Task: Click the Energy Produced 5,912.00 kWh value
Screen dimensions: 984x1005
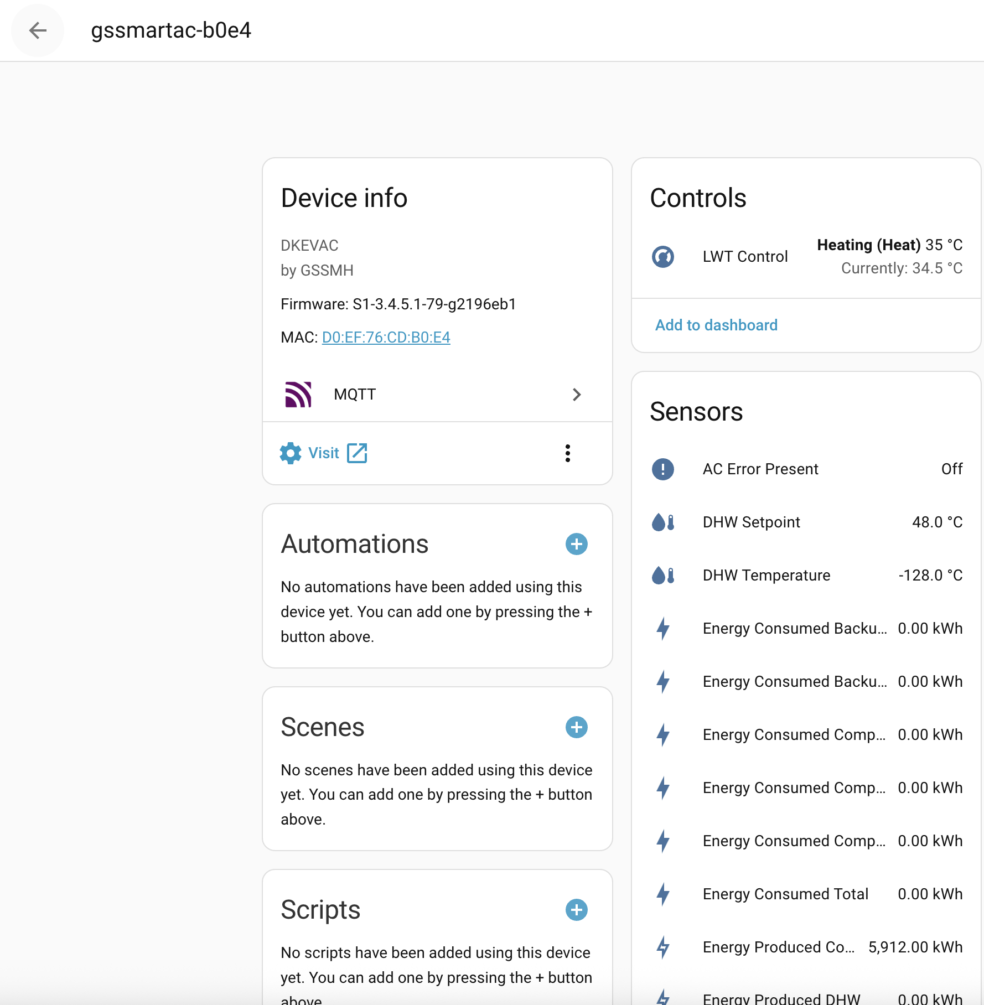Action: point(915,947)
